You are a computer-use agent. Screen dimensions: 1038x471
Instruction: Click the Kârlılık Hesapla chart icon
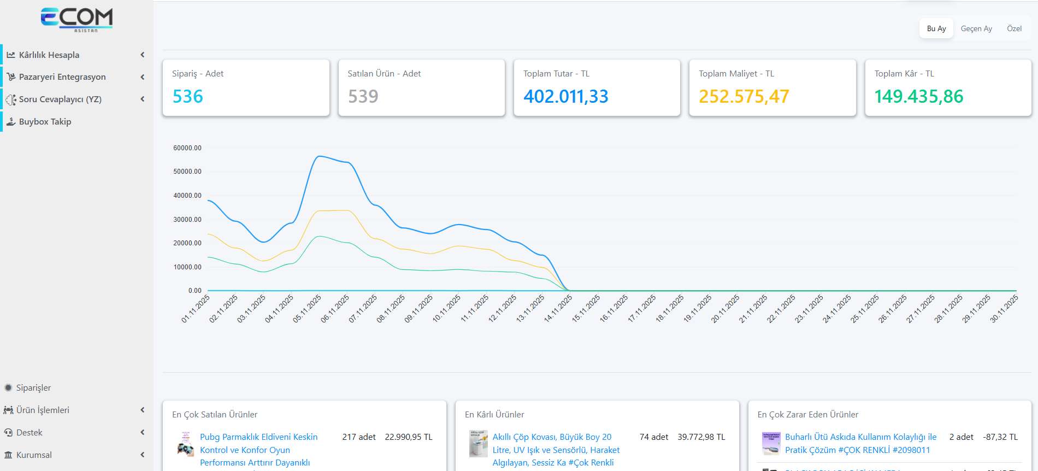pos(11,55)
